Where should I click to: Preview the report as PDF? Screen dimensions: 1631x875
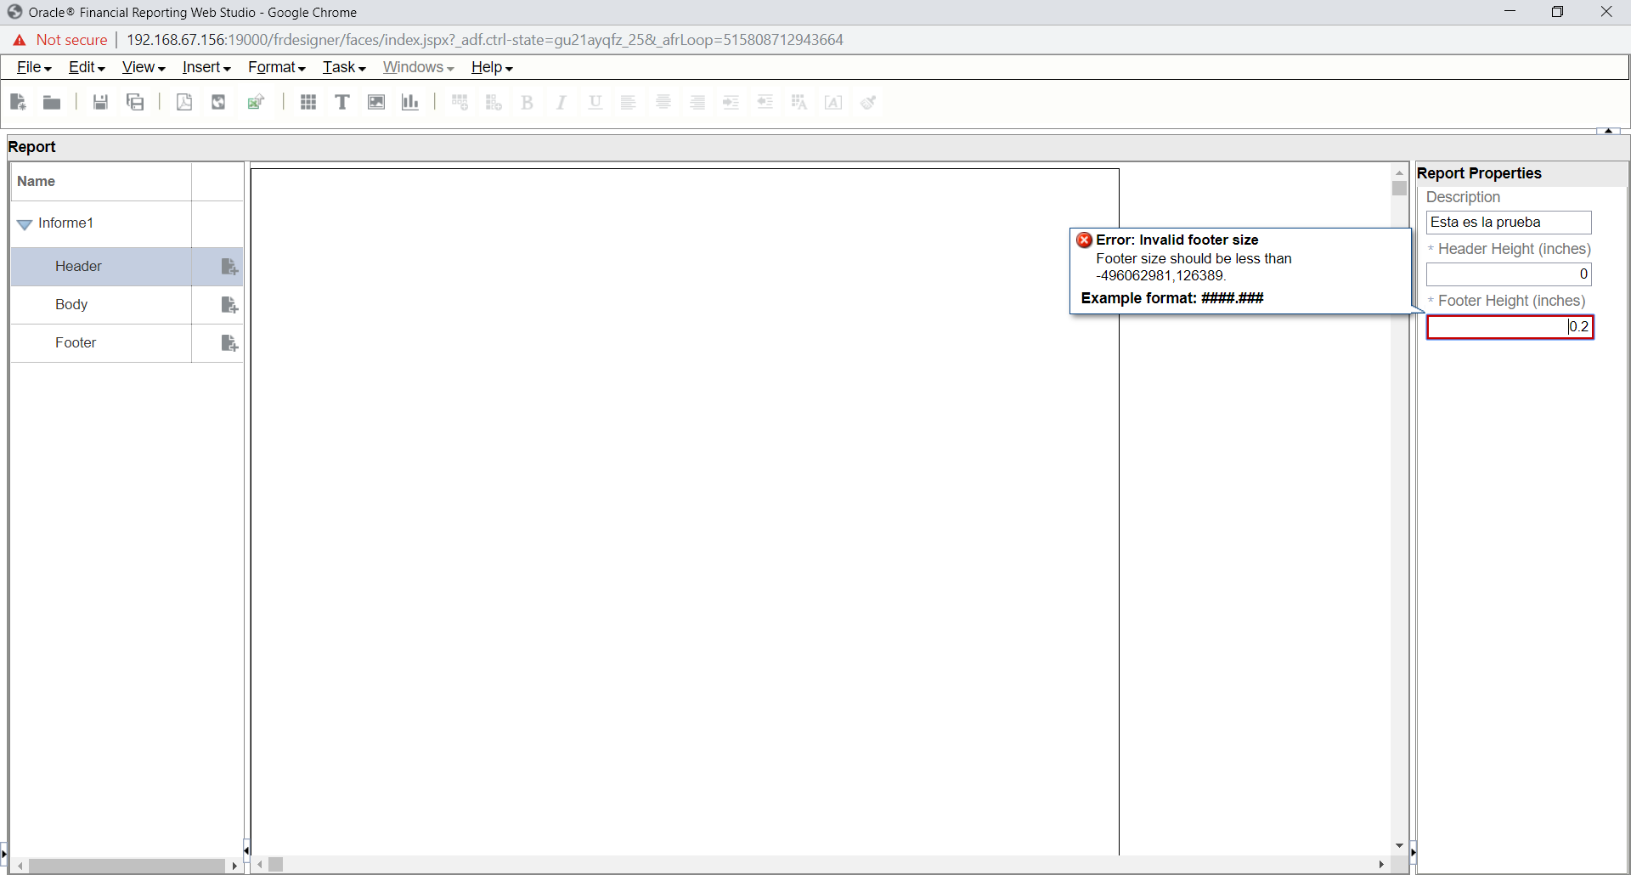point(184,102)
